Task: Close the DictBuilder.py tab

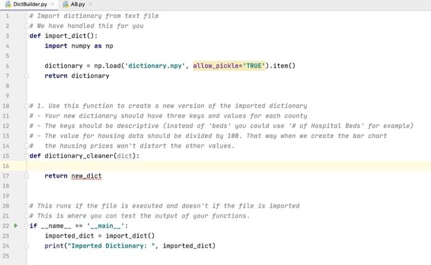Action: 52,4
